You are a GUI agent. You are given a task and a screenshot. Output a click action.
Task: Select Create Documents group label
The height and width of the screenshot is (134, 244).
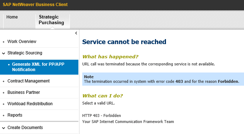[25, 128]
